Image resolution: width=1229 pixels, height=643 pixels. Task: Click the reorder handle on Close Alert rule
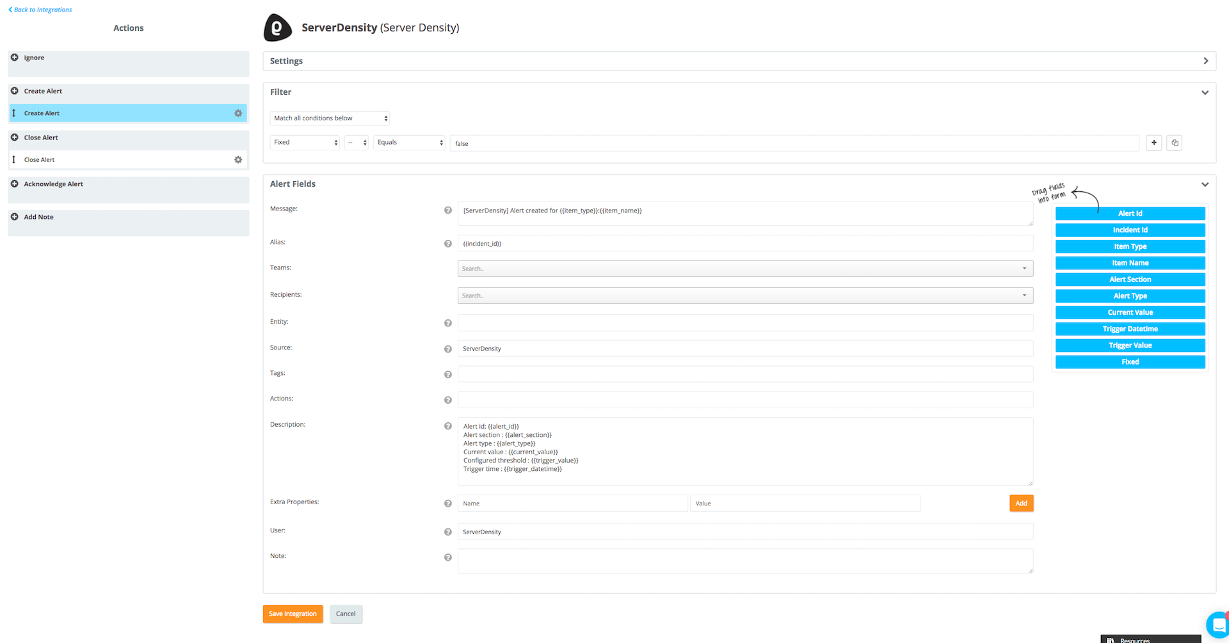pos(14,160)
